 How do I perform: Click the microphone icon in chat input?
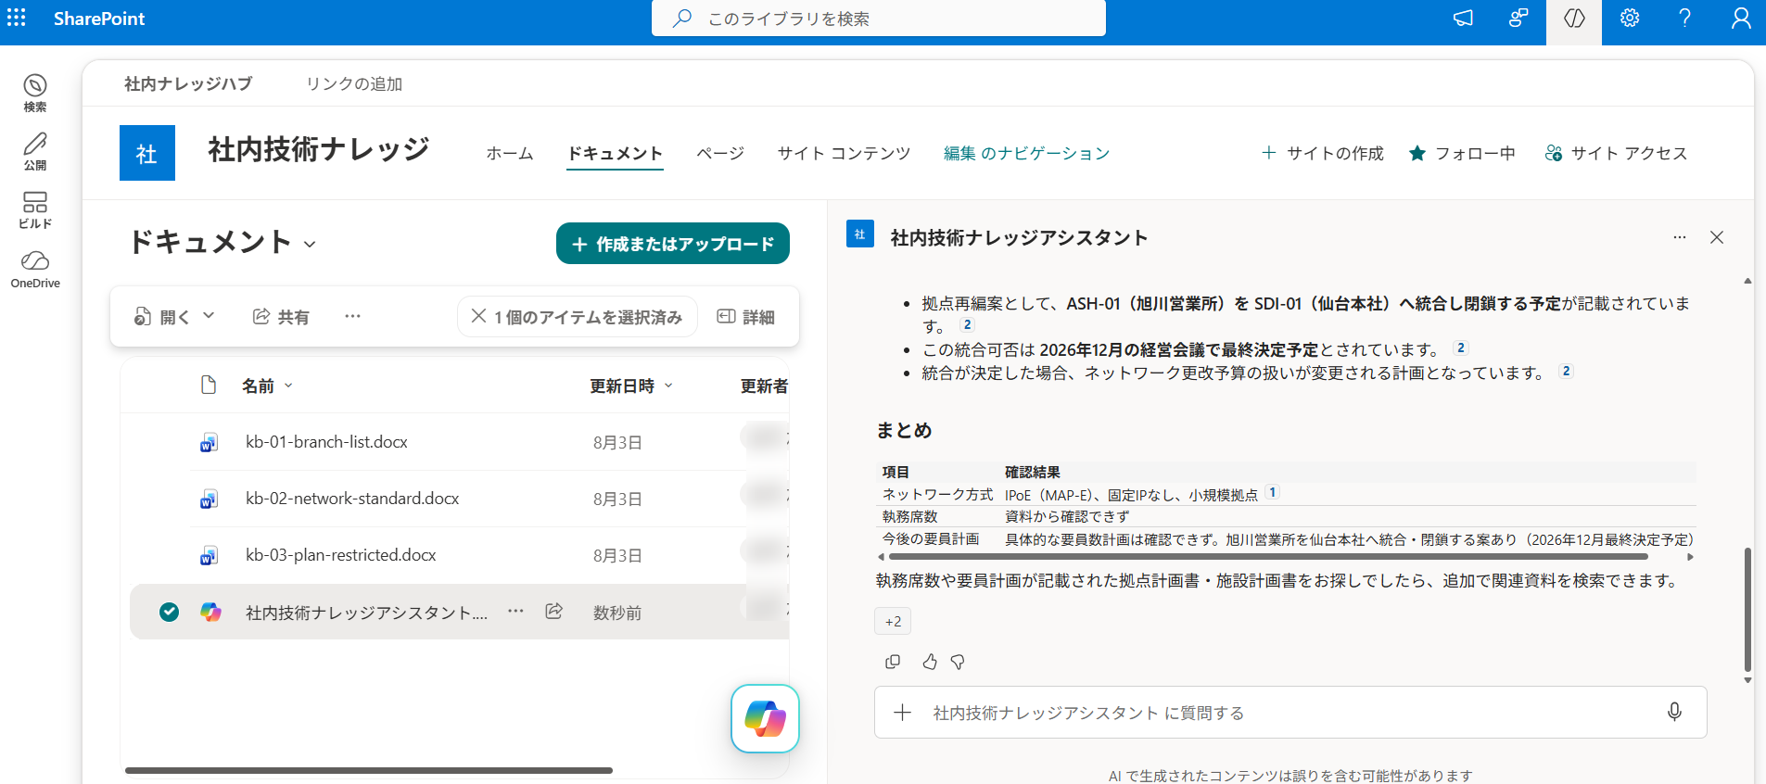point(1674,712)
